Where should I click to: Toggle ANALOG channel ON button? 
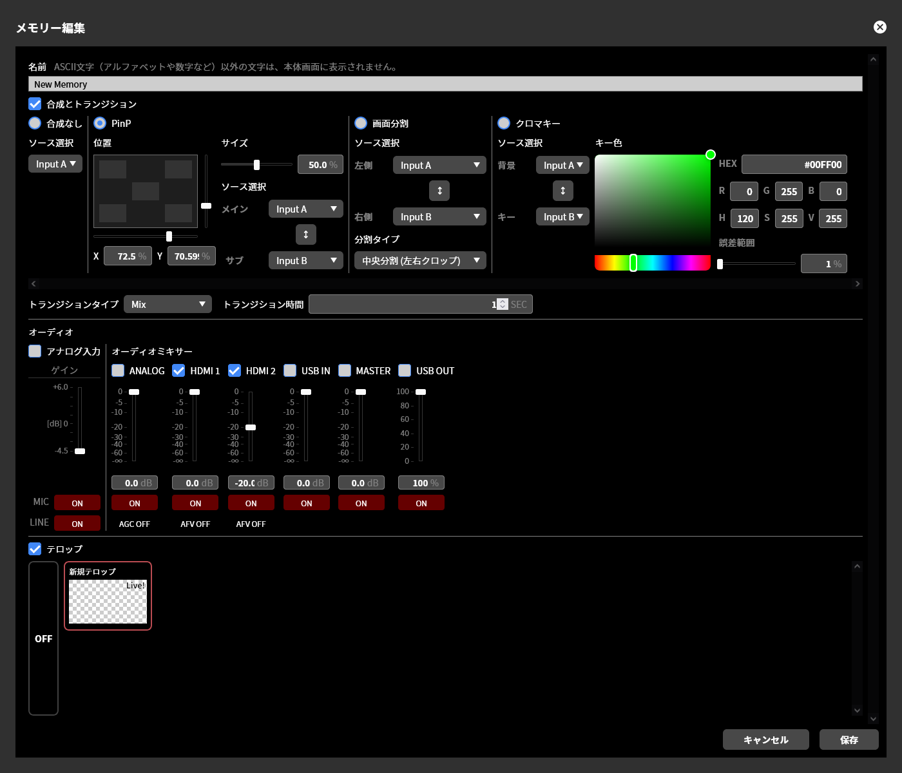click(x=135, y=502)
